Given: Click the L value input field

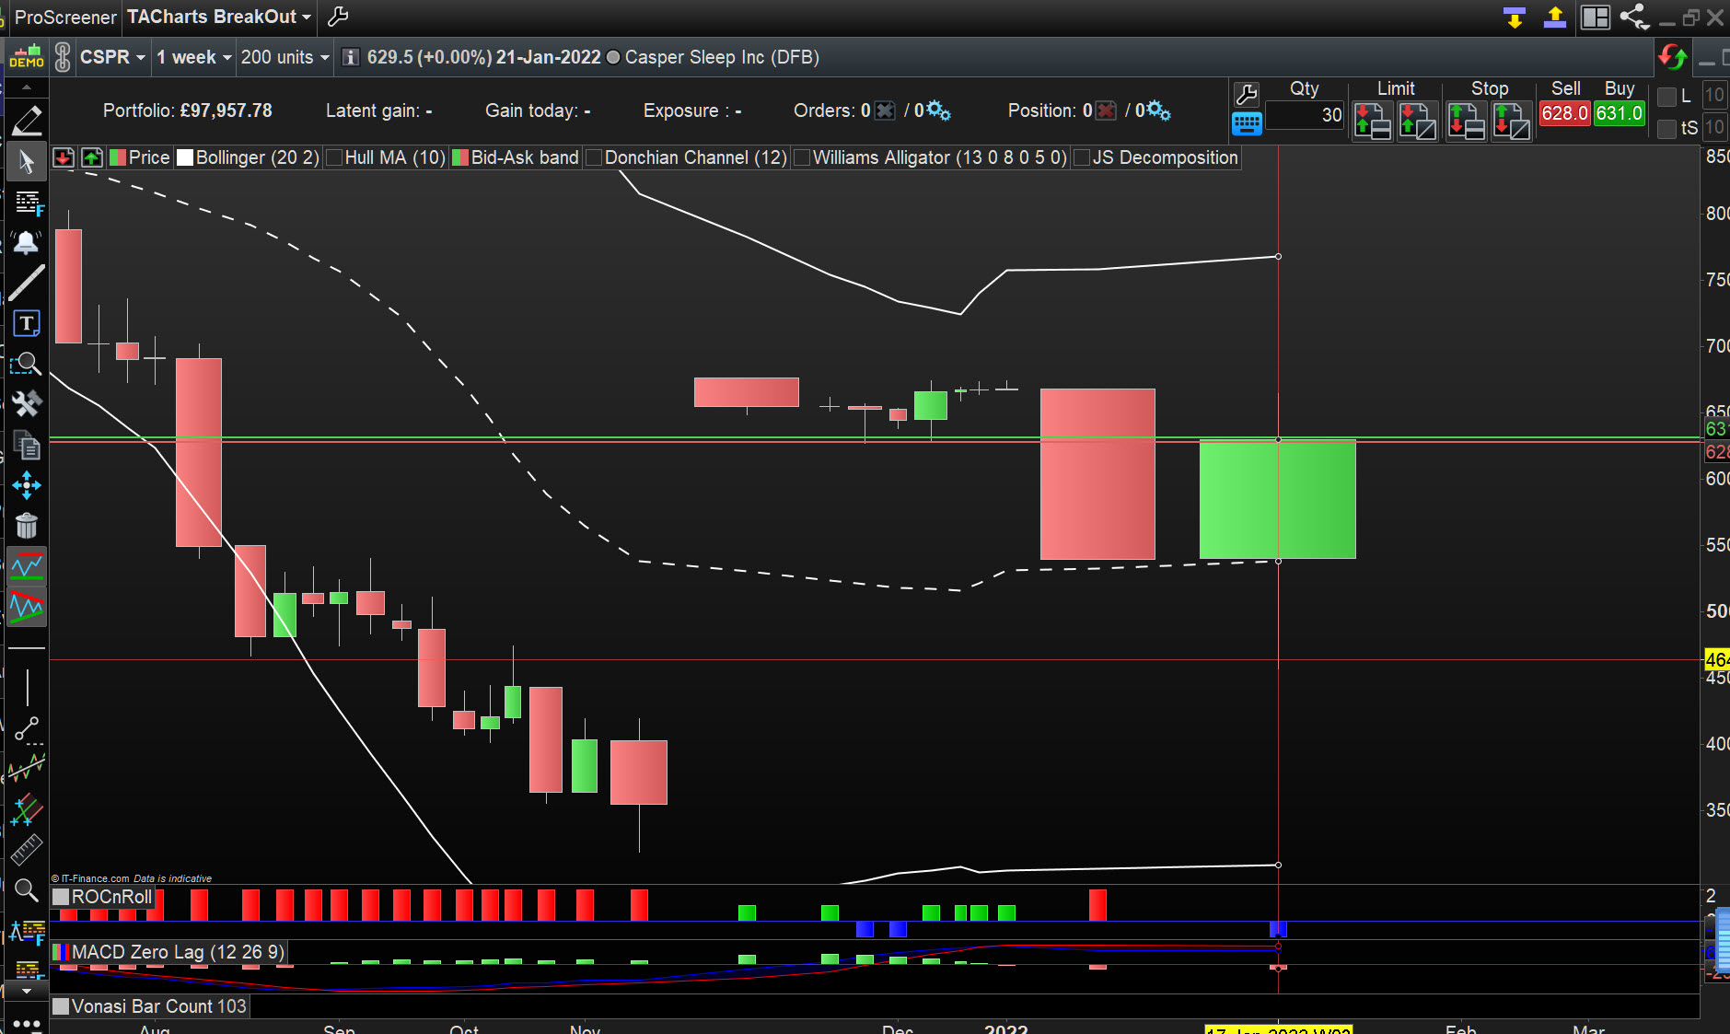Looking at the screenshot, I should pyautogui.click(x=1714, y=96).
